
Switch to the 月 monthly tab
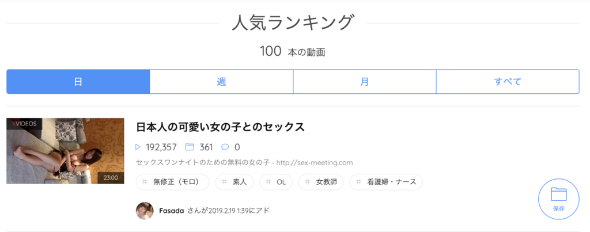(x=365, y=82)
